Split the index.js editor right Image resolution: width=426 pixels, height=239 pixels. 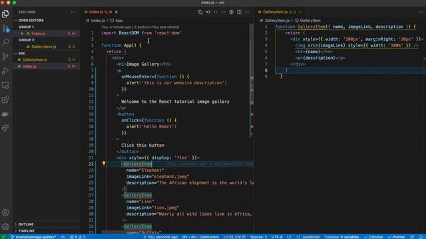(x=239, y=12)
